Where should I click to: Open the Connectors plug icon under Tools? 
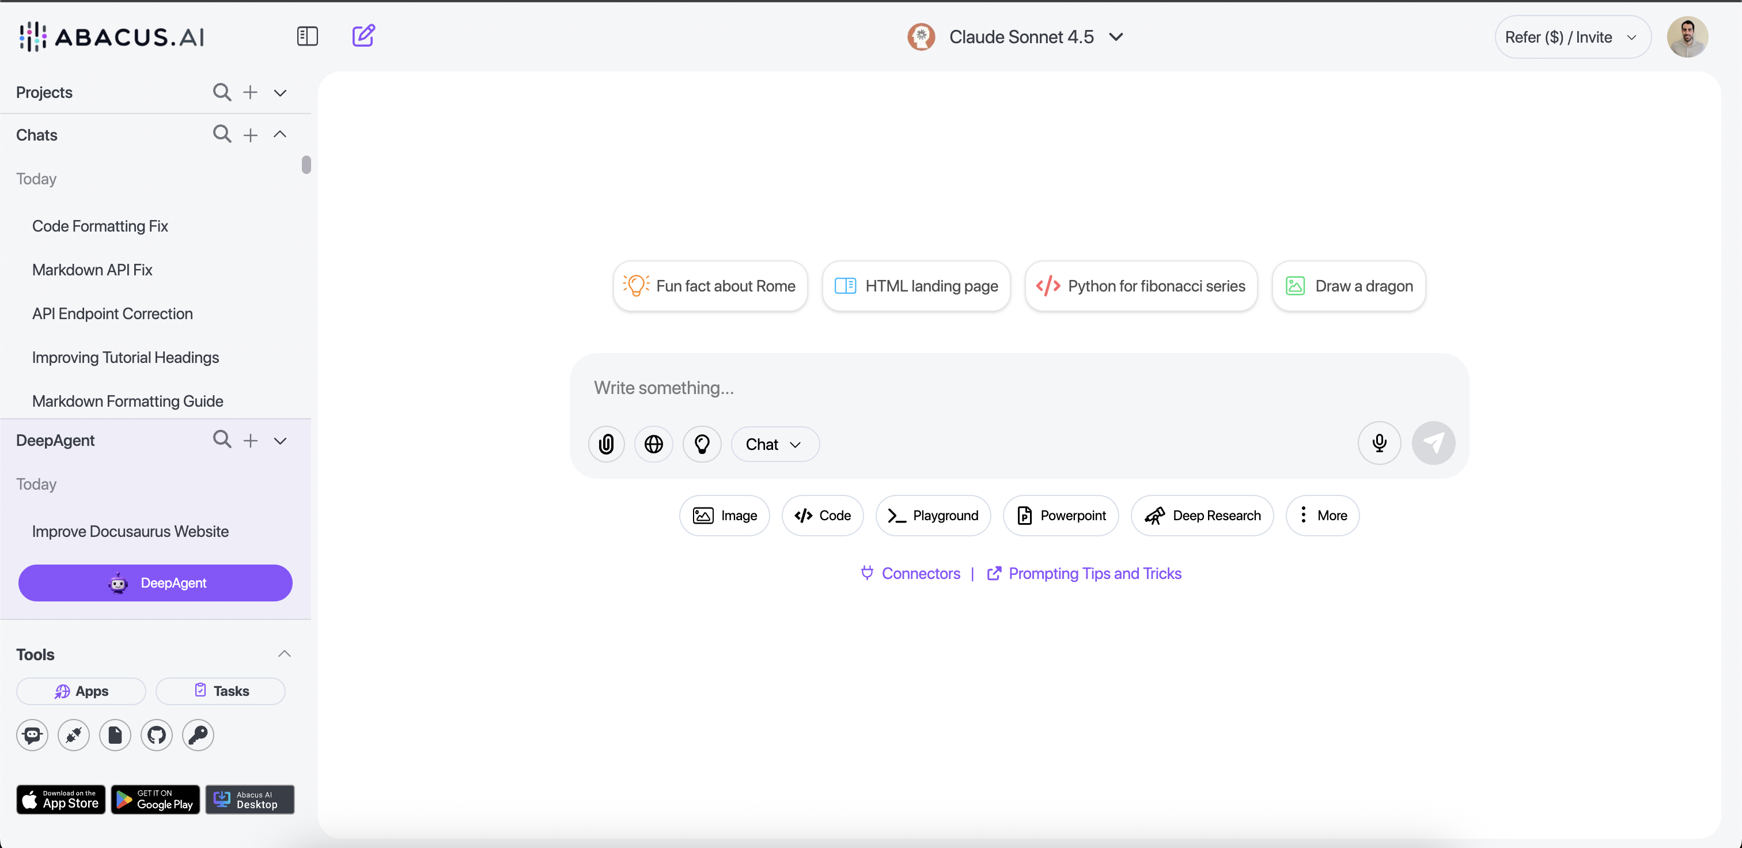[x=74, y=735]
